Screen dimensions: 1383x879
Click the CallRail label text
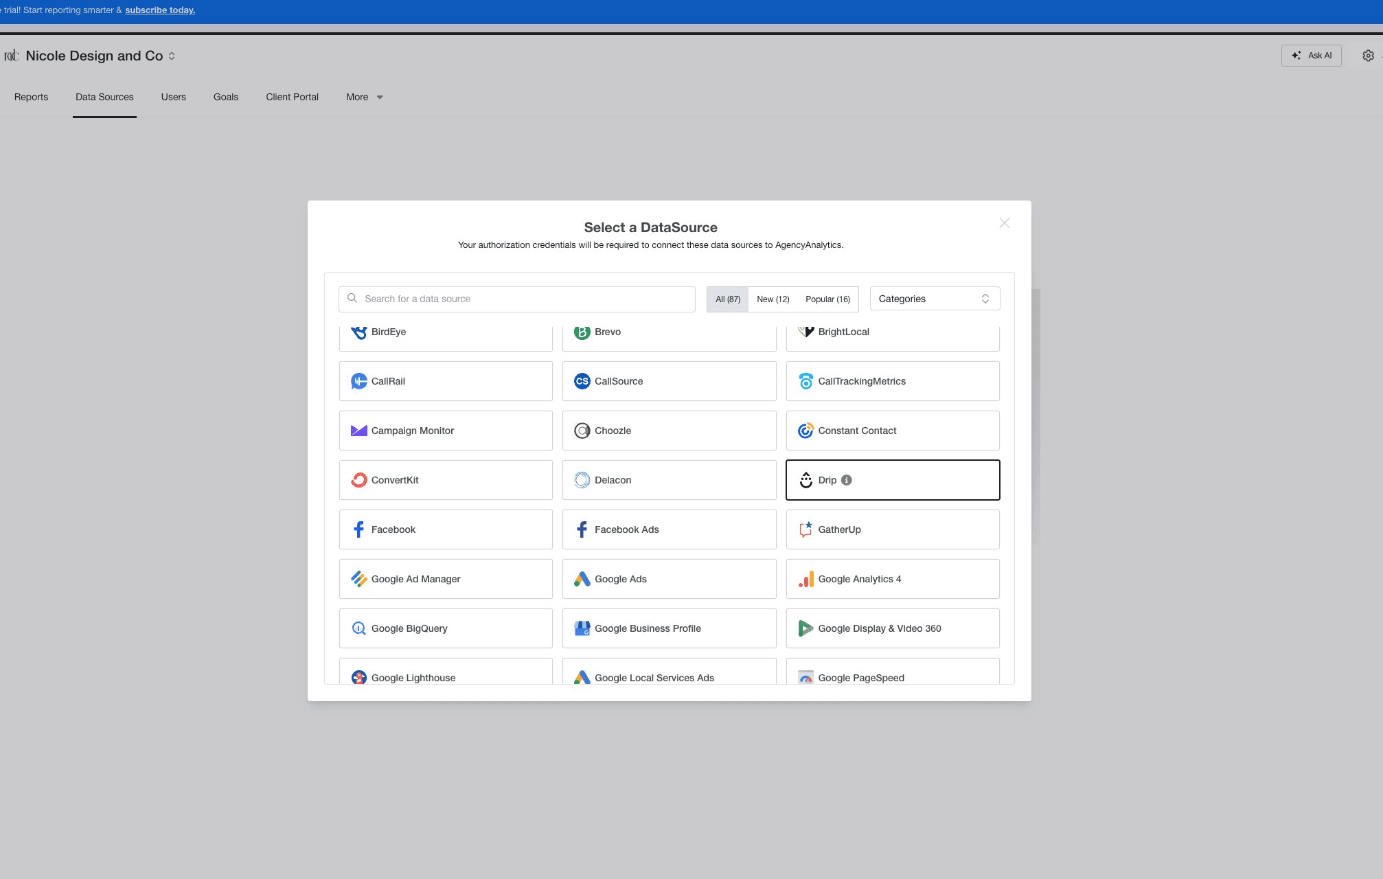click(x=388, y=381)
